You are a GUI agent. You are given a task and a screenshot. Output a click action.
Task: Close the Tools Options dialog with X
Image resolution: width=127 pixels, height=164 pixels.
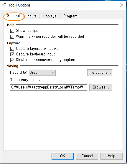coord(122,5)
